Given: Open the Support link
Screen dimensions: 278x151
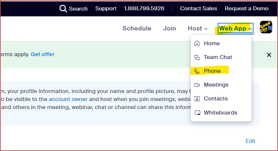Looking at the screenshot, I should (x=106, y=8).
